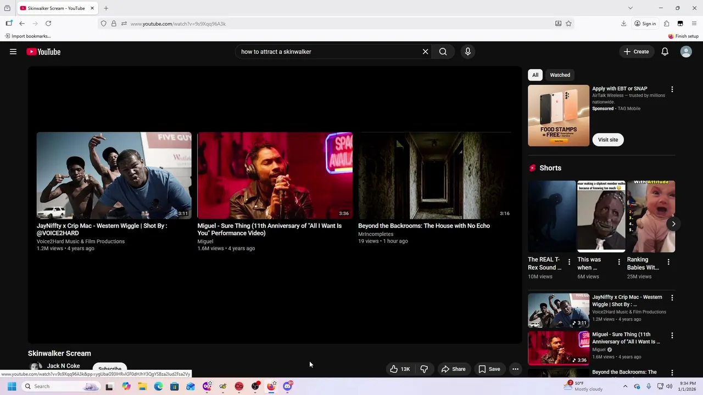The width and height of the screenshot is (703, 395).
Task: Open Voice2Hard Music & Film Productions channel
Action: pyautogui.click(x=81, y=241)
